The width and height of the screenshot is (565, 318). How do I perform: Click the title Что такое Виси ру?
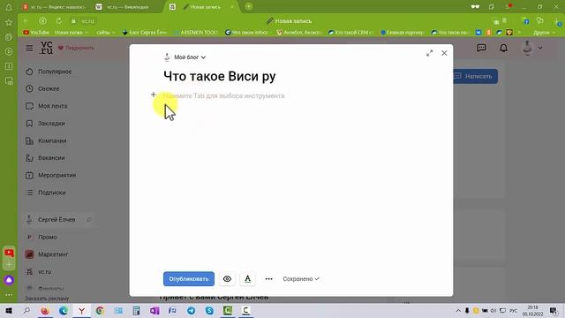(220, 76)
